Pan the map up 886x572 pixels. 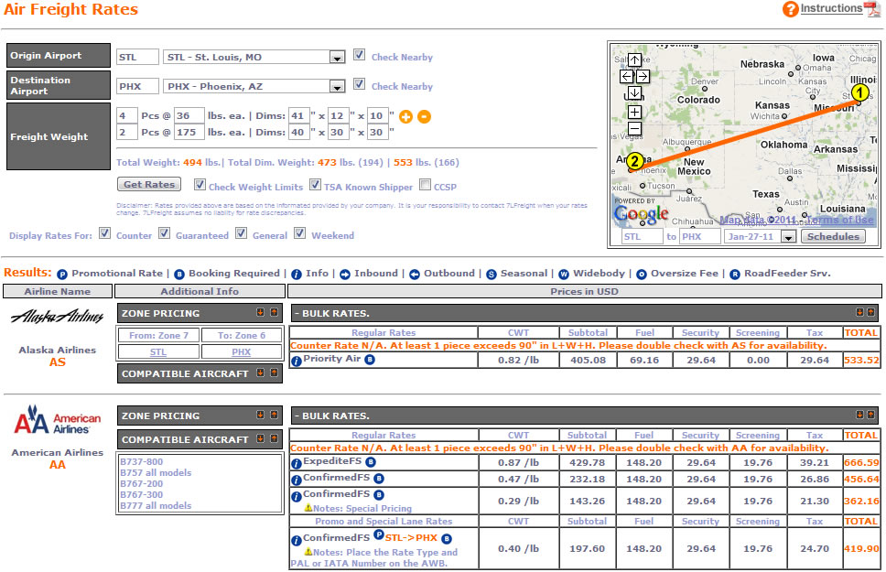pos(634,59)
